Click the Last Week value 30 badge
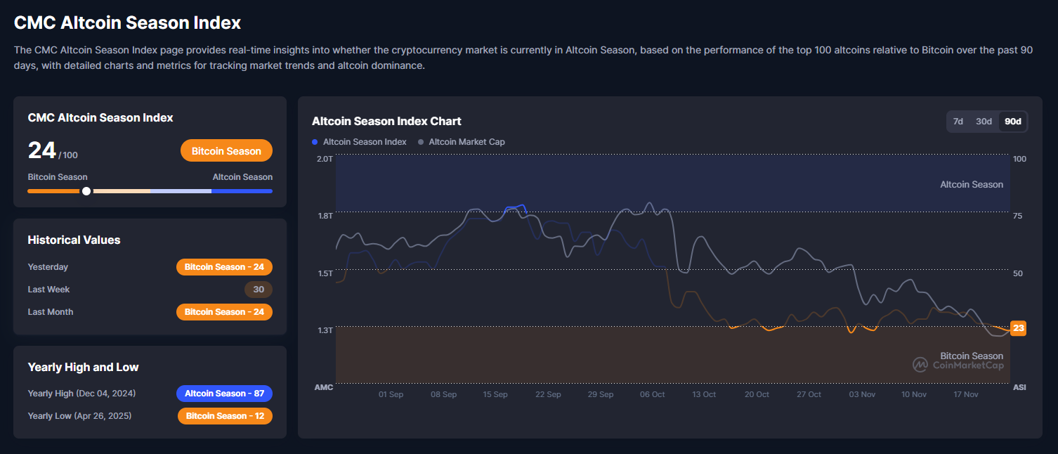 (x=259, y=290)
